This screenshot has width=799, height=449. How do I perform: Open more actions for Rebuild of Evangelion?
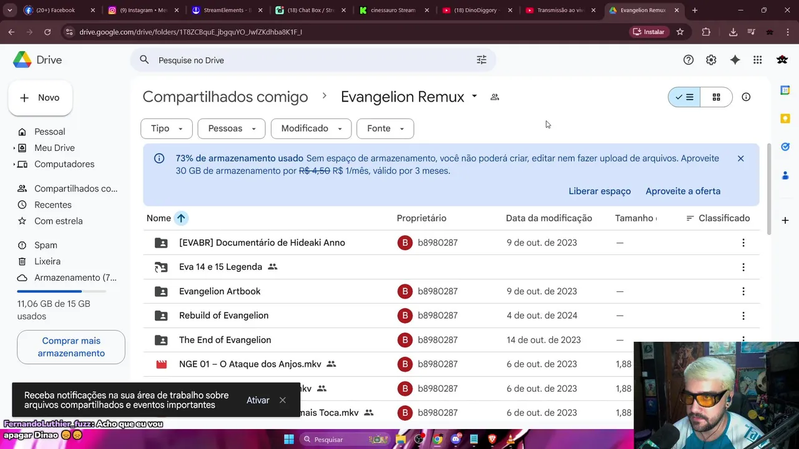pos(743,316)
